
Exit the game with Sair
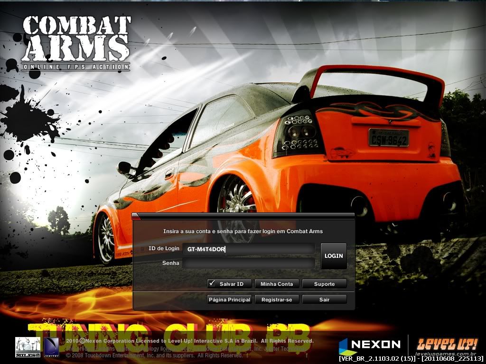[x=324, y=300]
